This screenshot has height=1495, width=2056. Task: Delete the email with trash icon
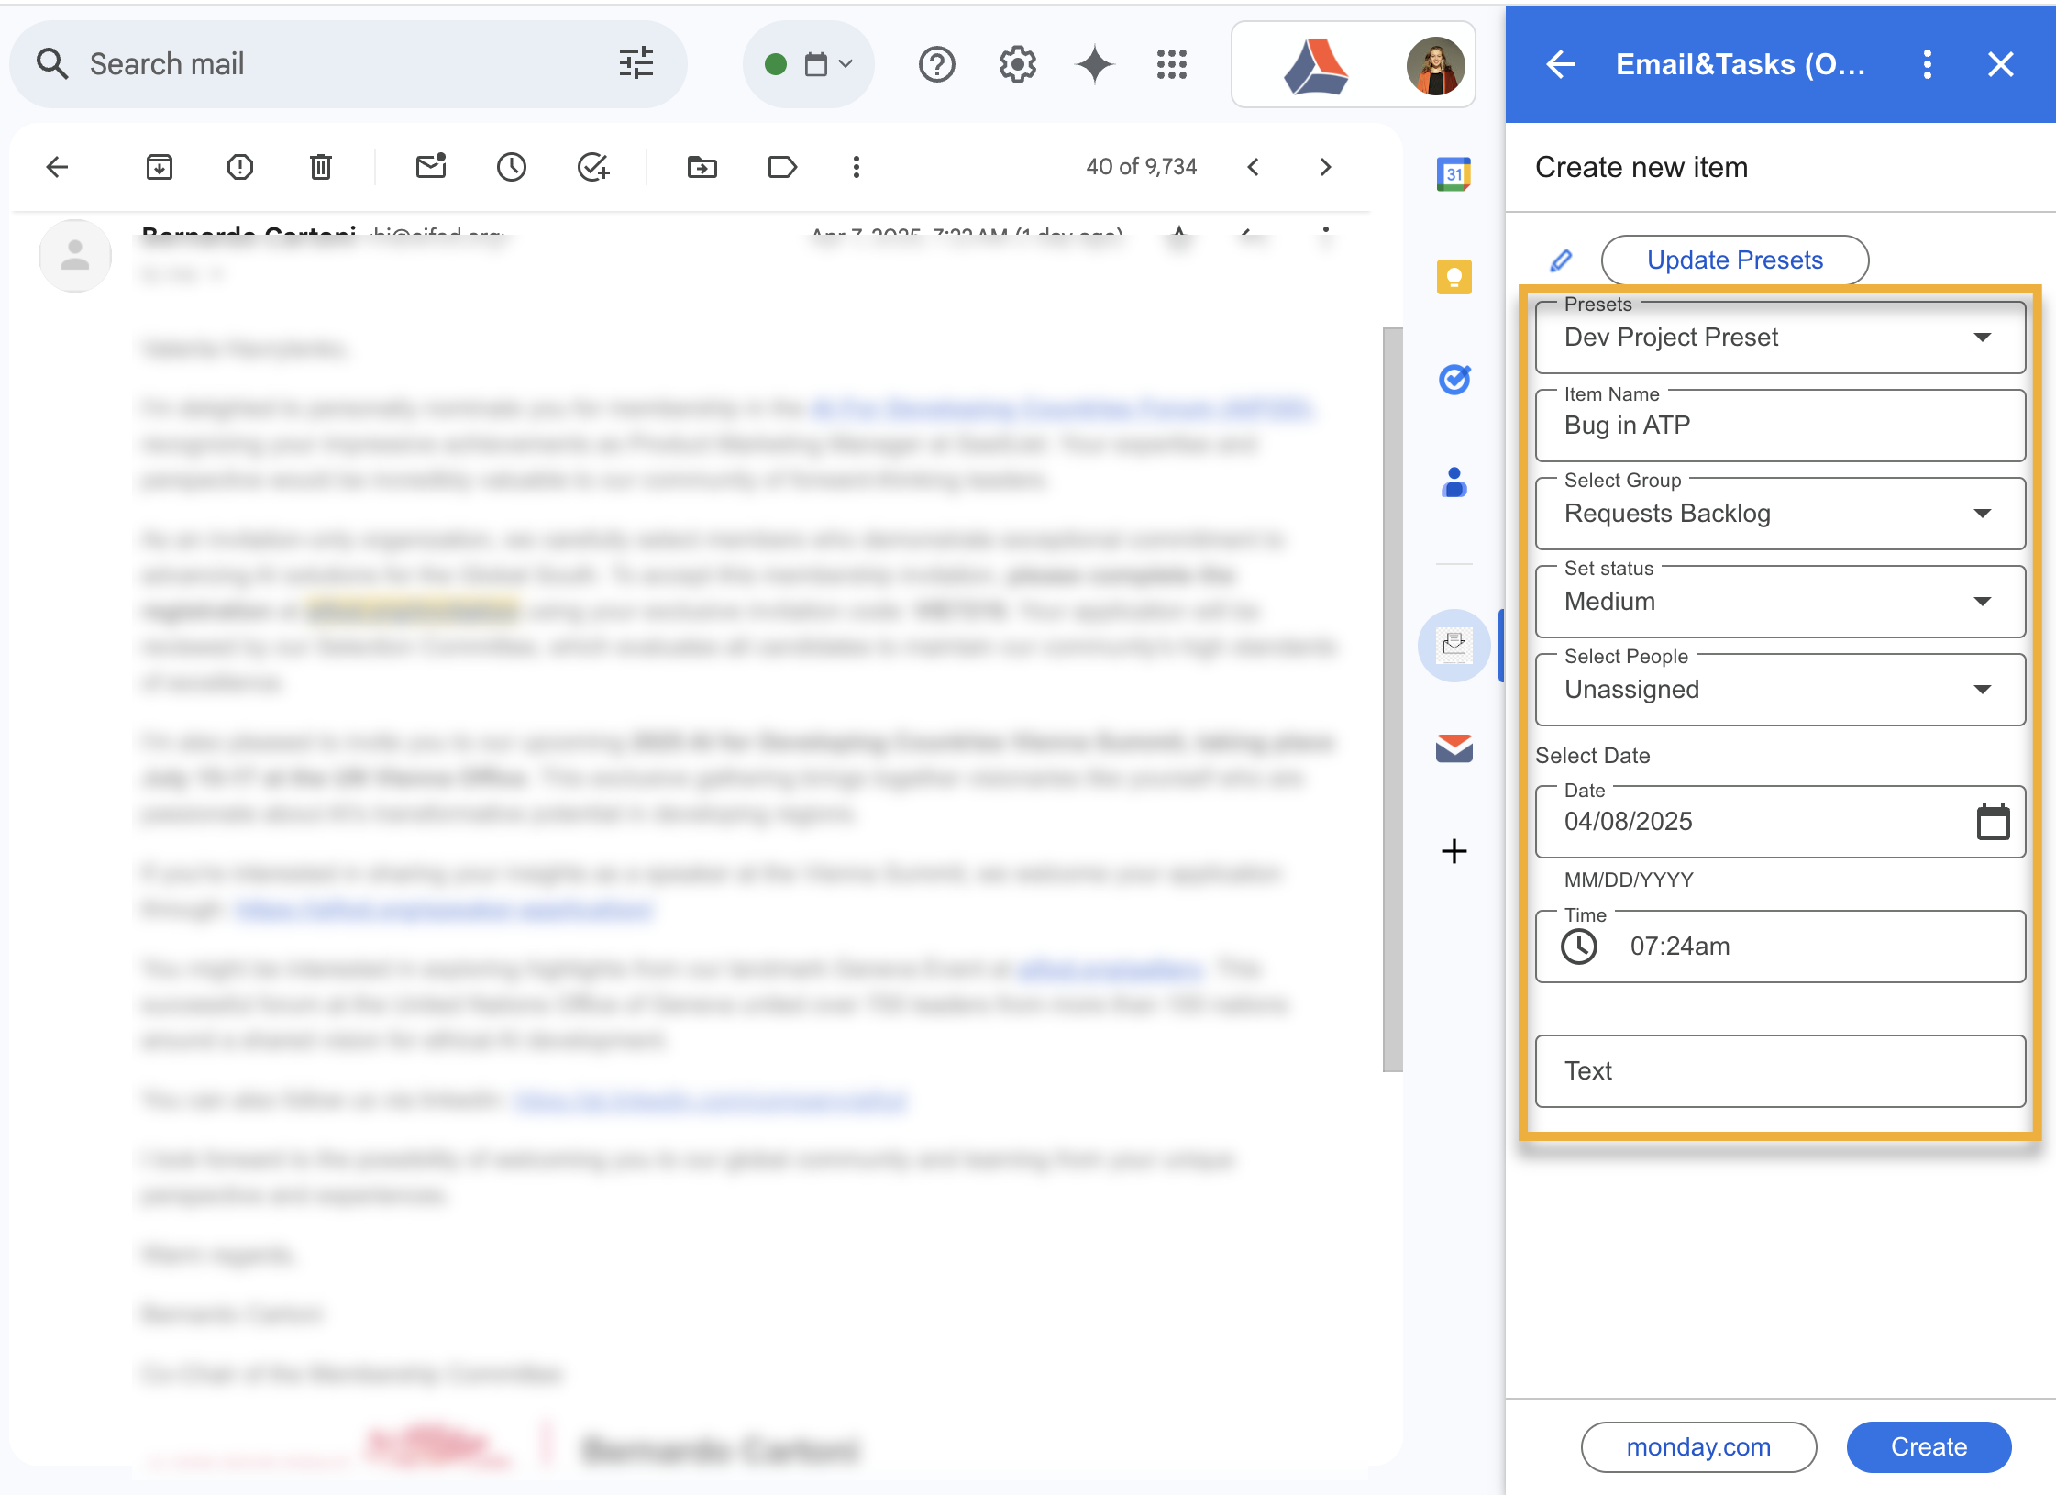click(x=320, y=167)
